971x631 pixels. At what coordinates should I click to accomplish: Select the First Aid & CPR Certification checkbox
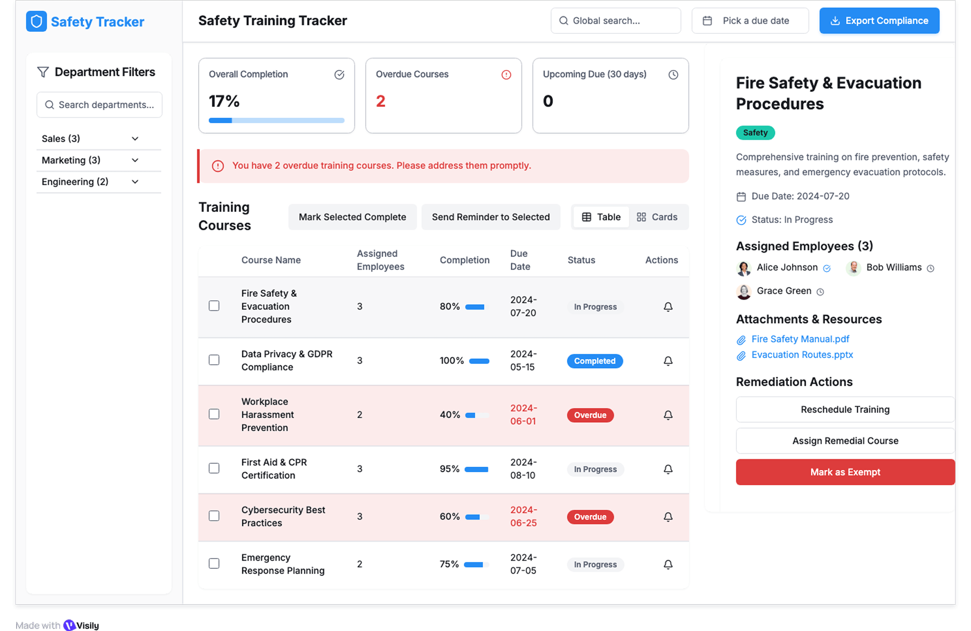tap(214, 468)
